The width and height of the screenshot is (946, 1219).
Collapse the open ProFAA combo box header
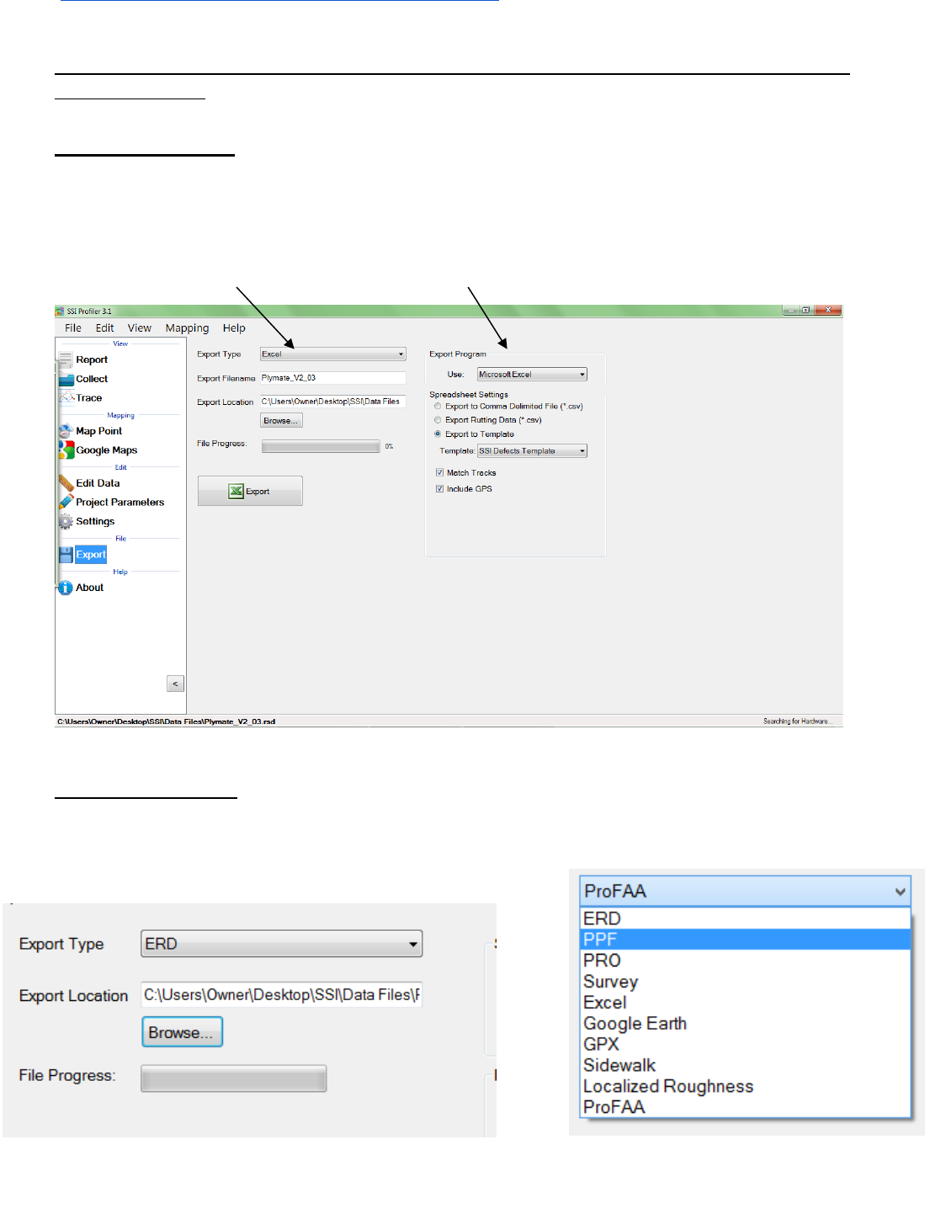pyautogui.click(x=746, y=891)
